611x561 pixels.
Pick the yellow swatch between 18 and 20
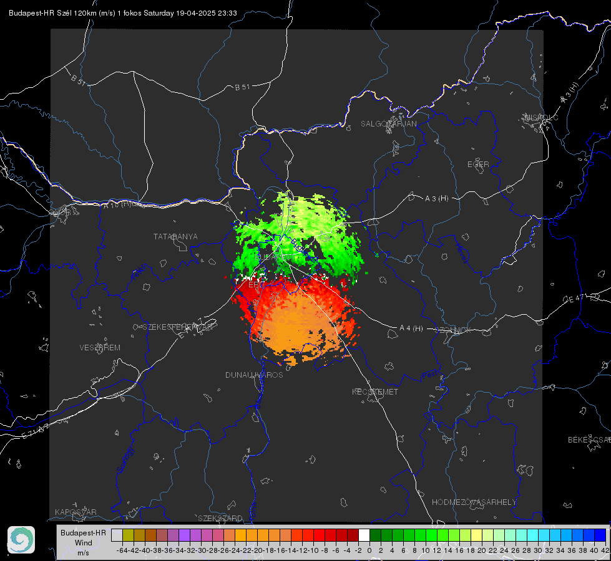[477, 535]
